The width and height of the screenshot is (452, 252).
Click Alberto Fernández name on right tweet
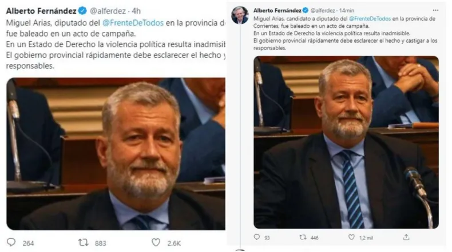coord(277,10)
